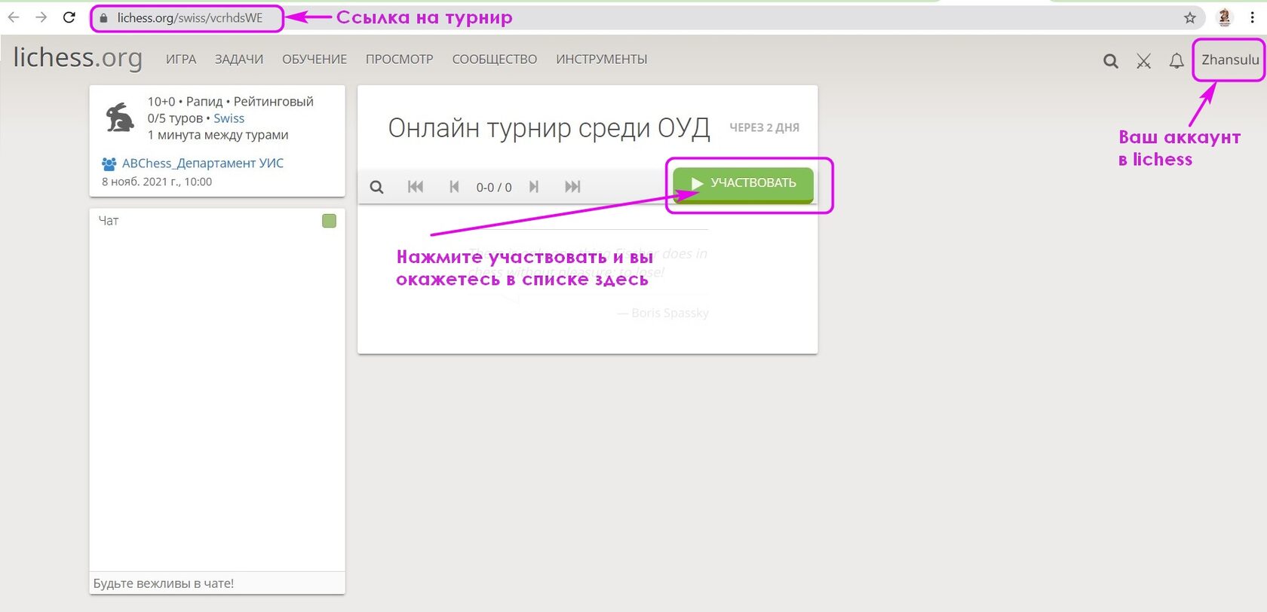1267x612 pixels.
Task: Open the ИНСТРУМЕНТЫ menu
Action: pyautogui.click(x=602, y=60)
